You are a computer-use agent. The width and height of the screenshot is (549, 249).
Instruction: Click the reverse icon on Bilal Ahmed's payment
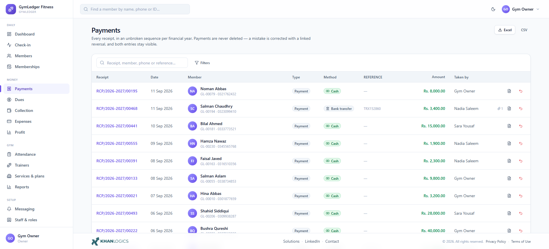pos(521,126)
